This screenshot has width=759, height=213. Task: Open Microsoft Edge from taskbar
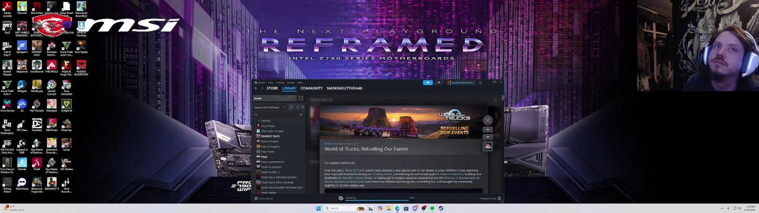tap(397, 208)
